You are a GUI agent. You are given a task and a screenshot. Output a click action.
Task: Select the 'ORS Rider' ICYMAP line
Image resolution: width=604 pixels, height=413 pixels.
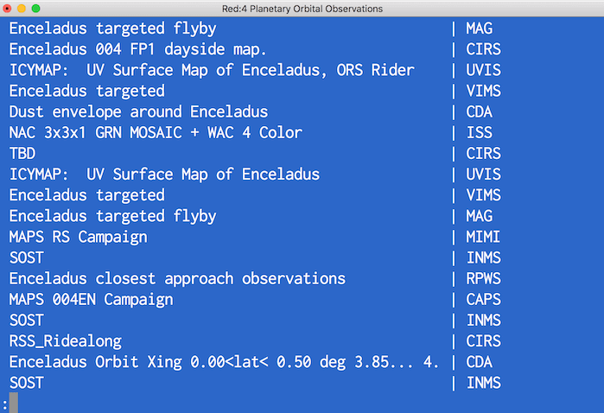pyautogui.click(x=212, y=70)
